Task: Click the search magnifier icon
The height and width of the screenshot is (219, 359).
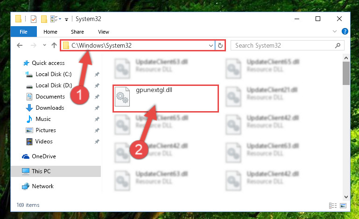Action: (338, 46)
